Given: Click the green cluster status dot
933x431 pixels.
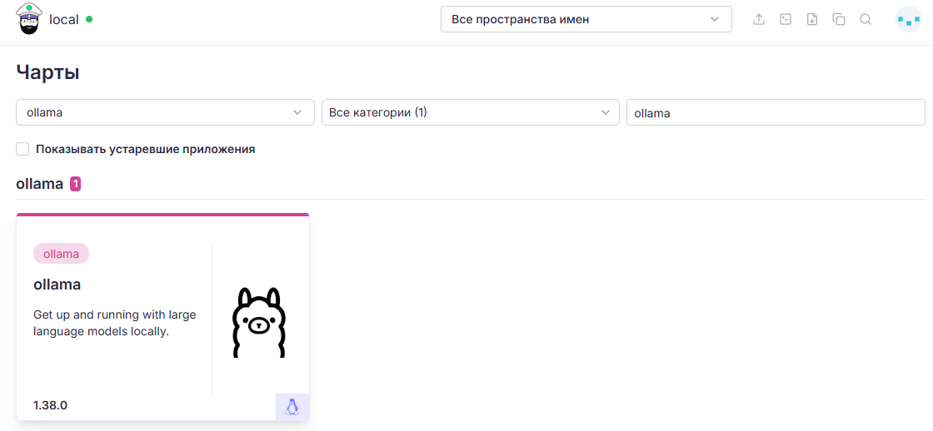Looking at the screenshot, I should [x=89, y=19].
